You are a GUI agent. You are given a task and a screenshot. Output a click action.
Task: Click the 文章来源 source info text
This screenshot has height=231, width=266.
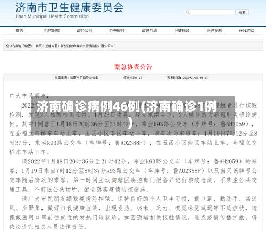[77, 78]
